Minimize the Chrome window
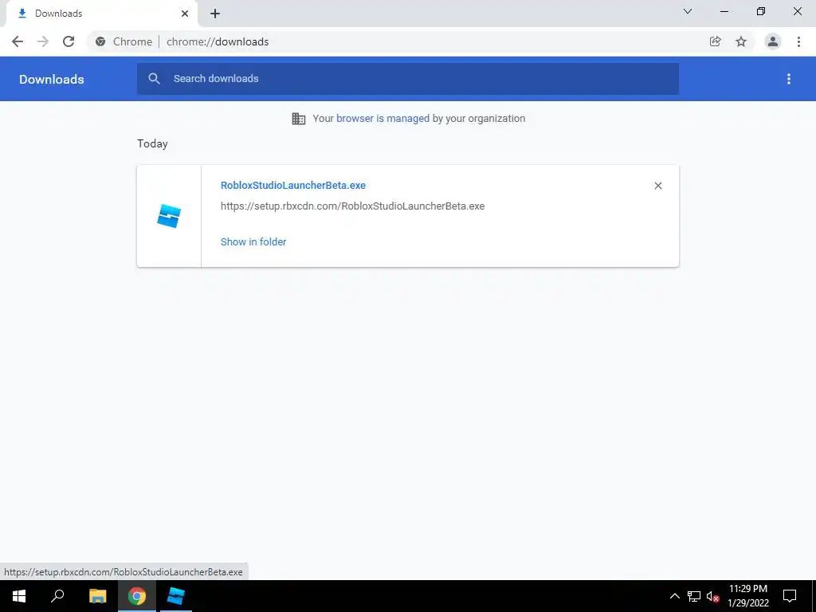Viewport: 816px width, 612px height. point(724,11)
